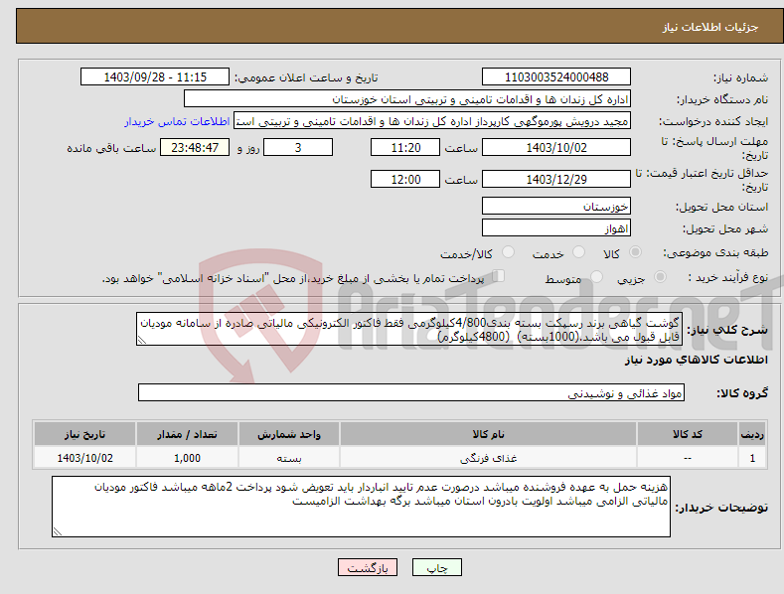Click the تاریخ نیاز column header
This screenshot has width=784, height=594.
[x=85, y=434]
